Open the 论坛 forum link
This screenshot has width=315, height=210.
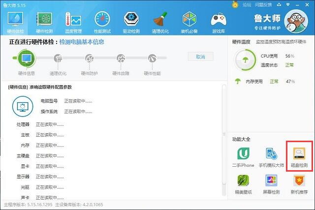tap(247, 5)
